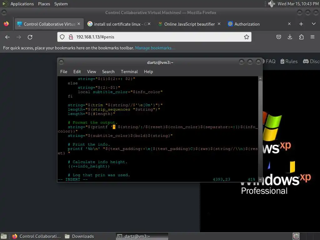
Task: Click the address bar showing 192.168.1.13
Action: [154, 37]
